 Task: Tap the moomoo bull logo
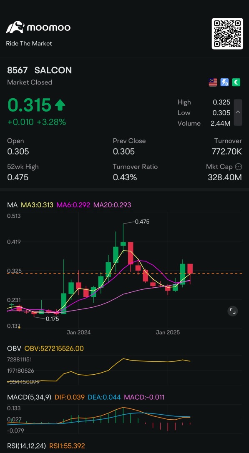coord(15,27)
